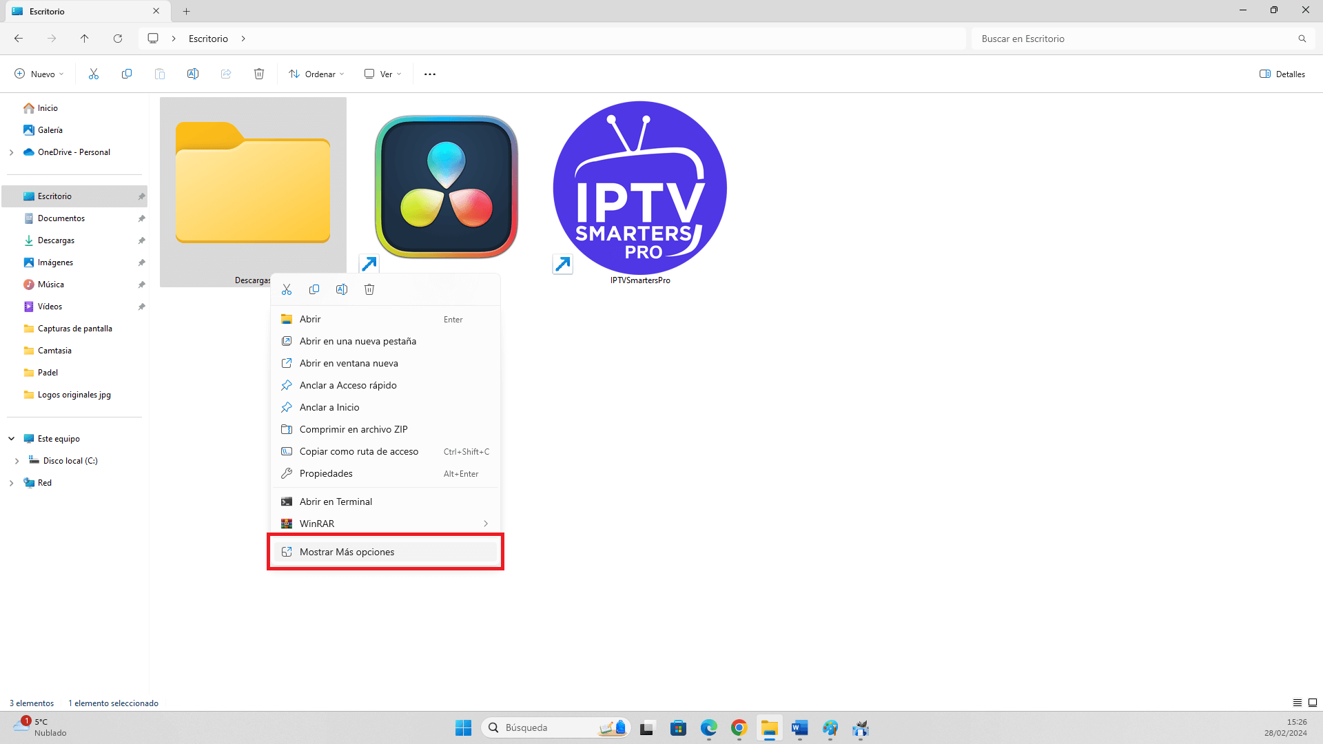This screenshot has height=744, width=1323.
Task: Expand Disco local (C:) node
Action: click(17, 461)
